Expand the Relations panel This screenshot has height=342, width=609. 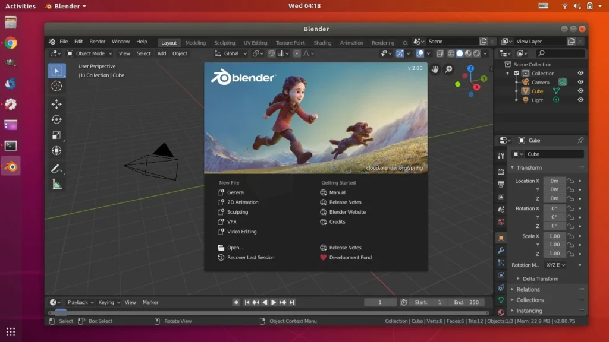click(x=528, y=289)
